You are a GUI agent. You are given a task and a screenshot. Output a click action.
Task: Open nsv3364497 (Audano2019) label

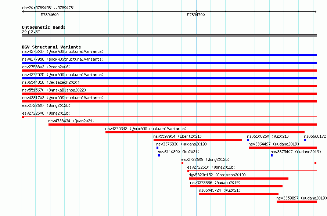[x=274, y=144]
